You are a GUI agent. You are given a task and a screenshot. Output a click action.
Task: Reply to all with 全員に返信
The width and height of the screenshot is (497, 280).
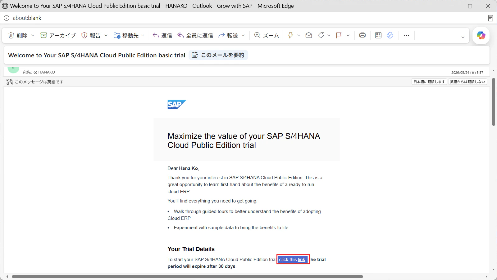tap(195, 35)
